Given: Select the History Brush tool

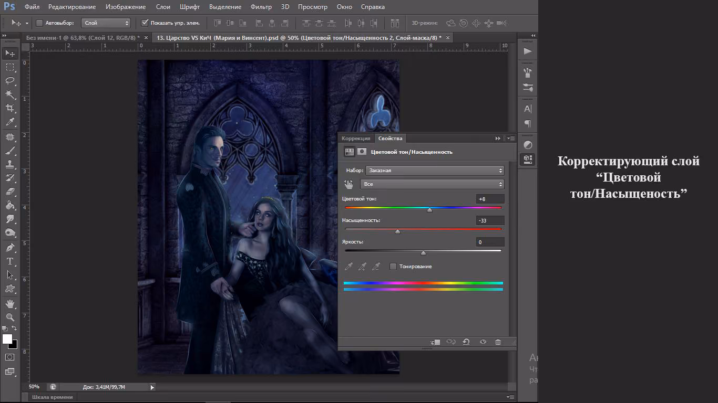Looking at the screenshot, I should click(x=10, y=178).
